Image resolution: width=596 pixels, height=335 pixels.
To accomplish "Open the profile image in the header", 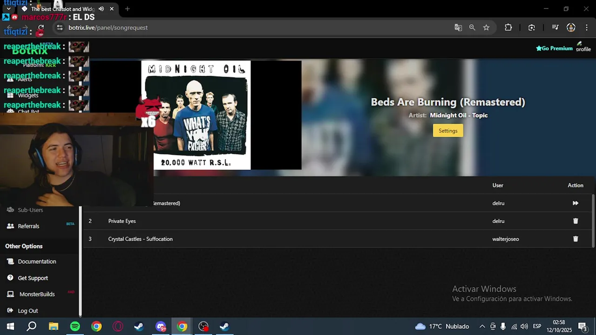I will [583, 47].
